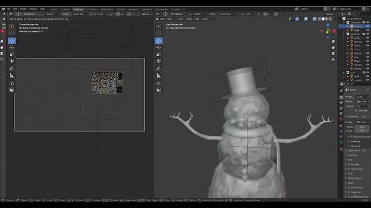Select the Transform tool in left viewport
Screen dimensions: 371x208
click(12, 61)
